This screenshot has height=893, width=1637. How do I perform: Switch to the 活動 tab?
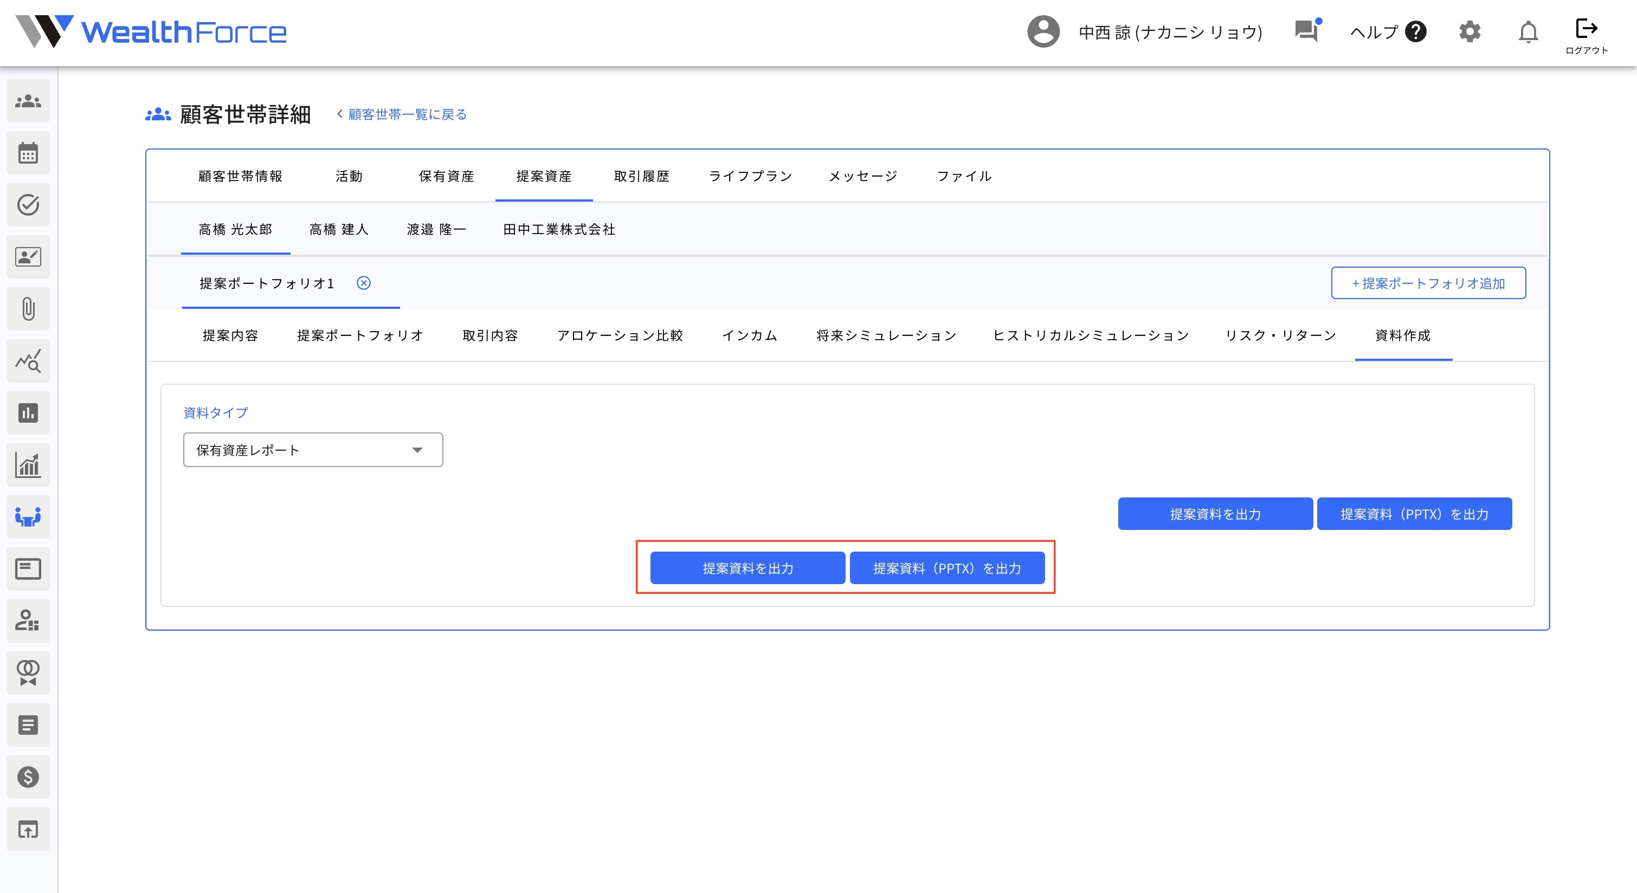click(x=349, y=176)
